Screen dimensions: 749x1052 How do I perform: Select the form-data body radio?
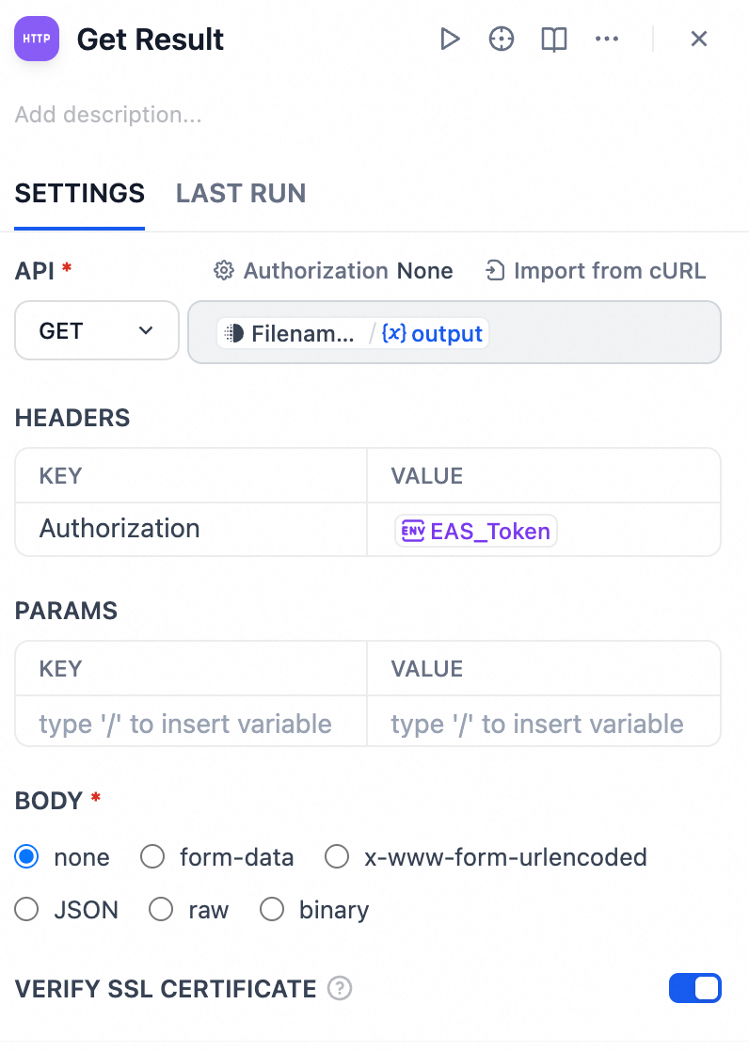[152, 857]
